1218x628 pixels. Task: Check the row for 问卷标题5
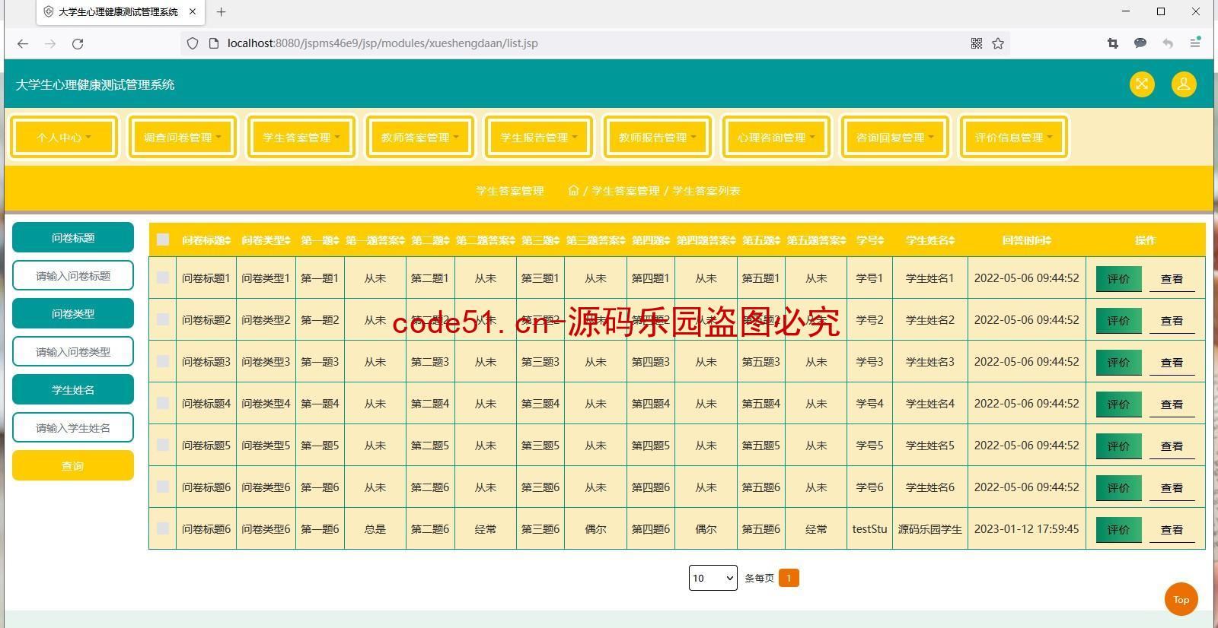(x=163, y=445)
